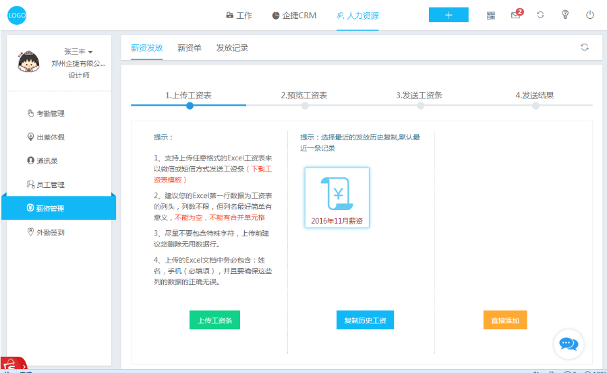This screenshot has height=373, width=607.
Task: Click the 下载工资表模板 red link
Action: tap(213, 174)
